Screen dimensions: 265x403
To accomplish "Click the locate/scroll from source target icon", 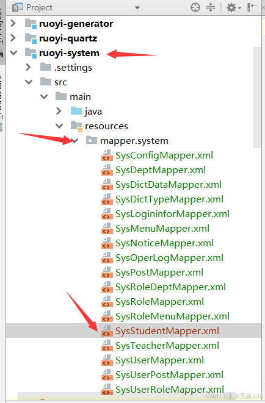I will 195,7.
